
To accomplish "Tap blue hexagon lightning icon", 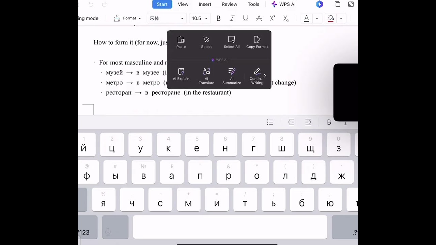I will [x=319, y=4].
